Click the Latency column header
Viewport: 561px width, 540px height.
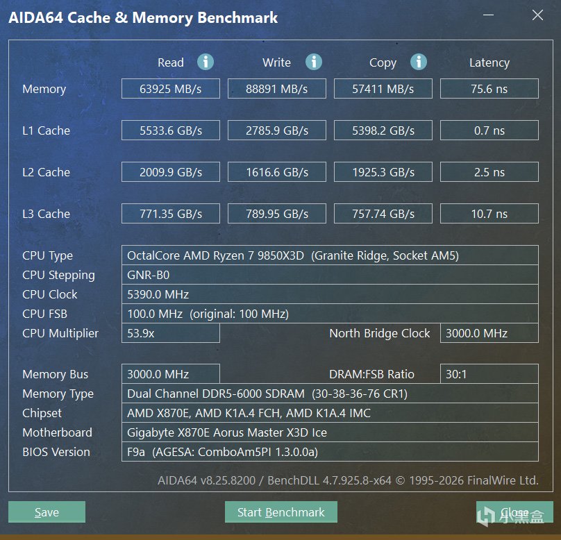489,63
